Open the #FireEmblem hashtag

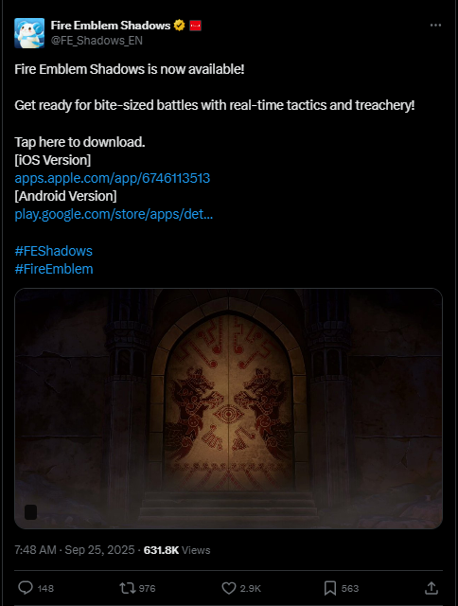coord(54,269)
